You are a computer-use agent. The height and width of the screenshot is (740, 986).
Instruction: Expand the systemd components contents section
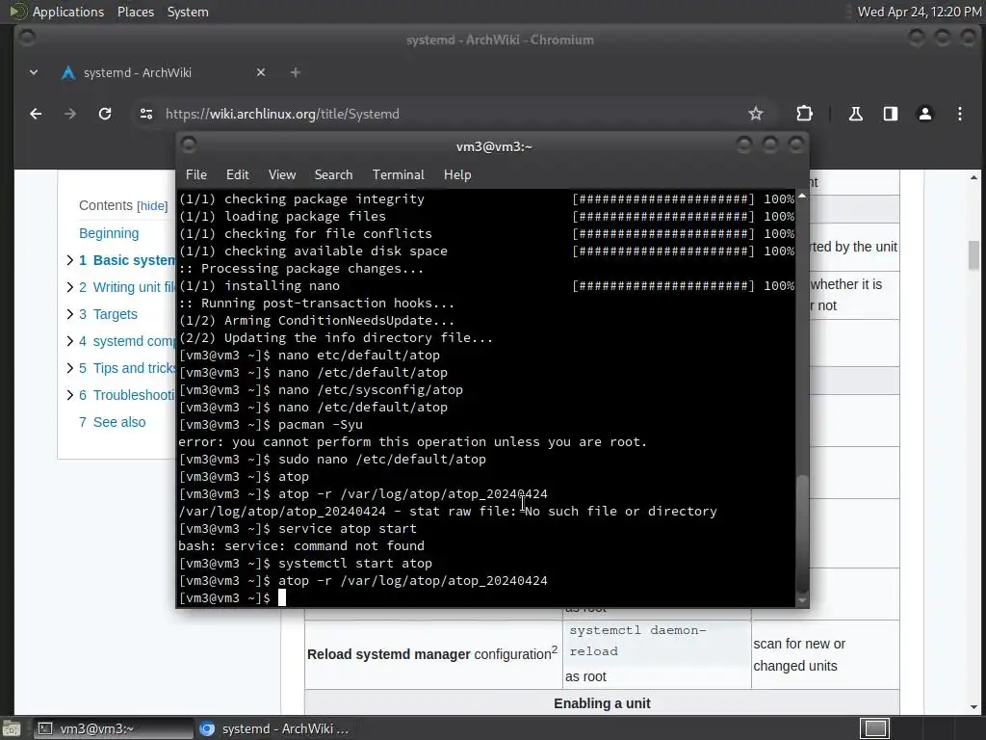(x=69, y=341)
